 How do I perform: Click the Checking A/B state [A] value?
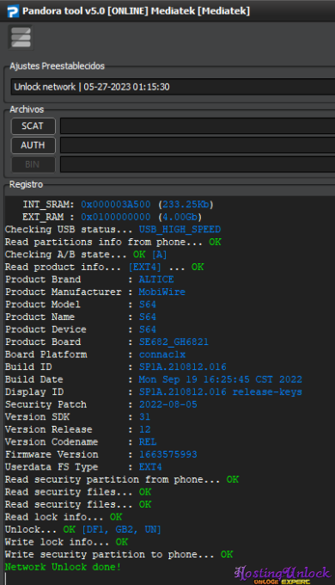[159, 255]
